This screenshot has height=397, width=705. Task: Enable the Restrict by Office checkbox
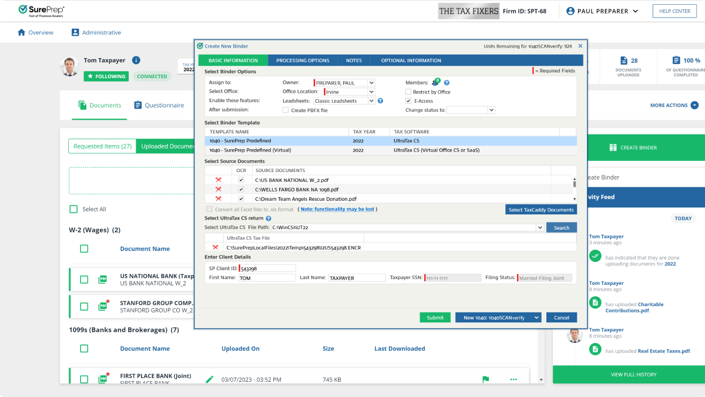point(408,92)
